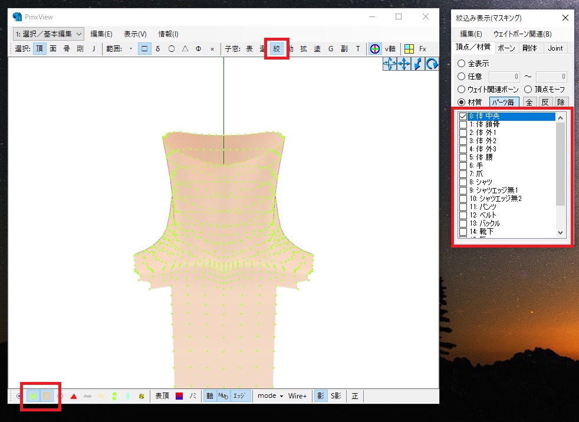Toggle the green vertex display icon
This screenshot has width=579, height=422.
click(33, 396)
